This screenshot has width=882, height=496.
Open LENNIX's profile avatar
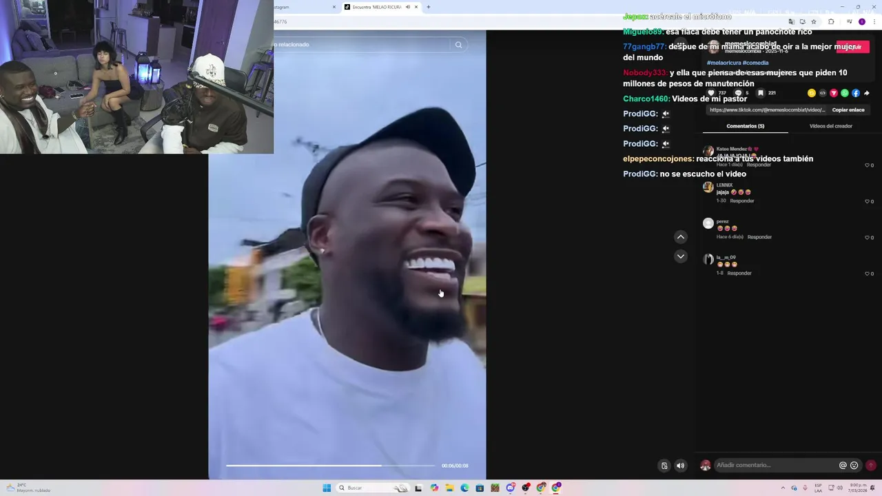pyautogui.click(x=708, y=187)
